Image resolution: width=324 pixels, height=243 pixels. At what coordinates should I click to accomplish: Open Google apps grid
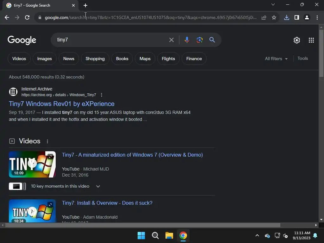311,40
